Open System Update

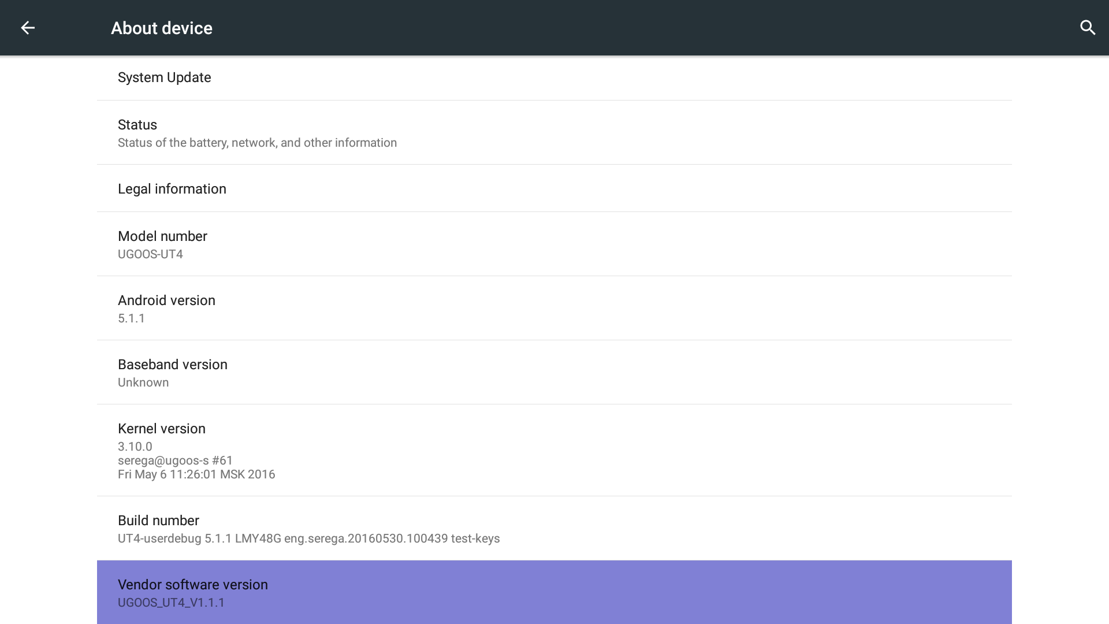pyautogui.click(x=165, y=77)
